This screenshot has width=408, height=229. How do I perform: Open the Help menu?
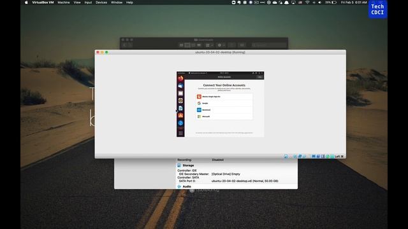tap(129, 3)
